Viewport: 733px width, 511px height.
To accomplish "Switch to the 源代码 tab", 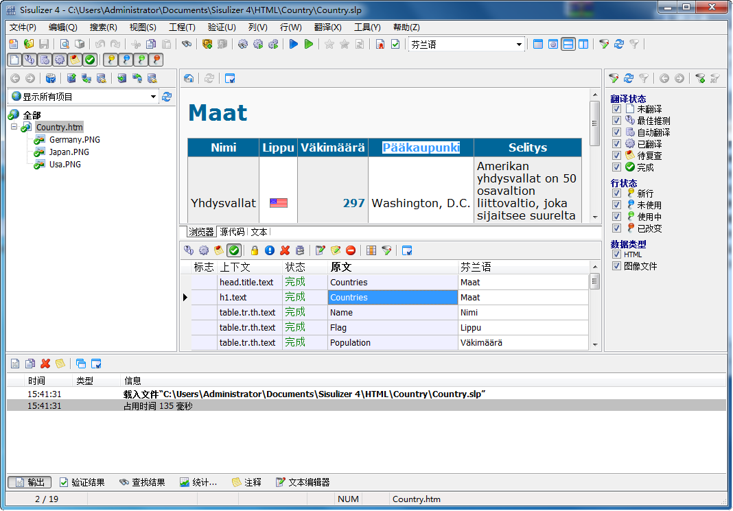I will coord(231,232).
